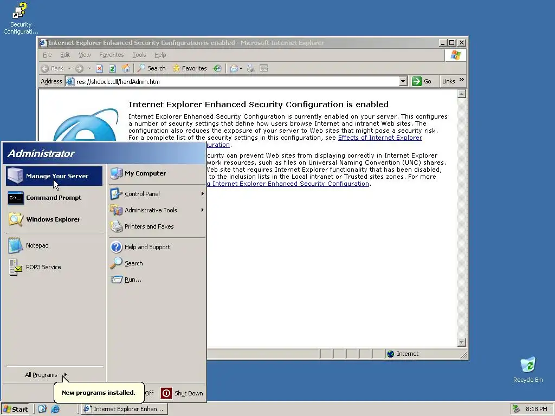Viewport: 555px width, 416px height.
Task: Select Security Configuration desktop shortcut
Action: click(21, 18)
